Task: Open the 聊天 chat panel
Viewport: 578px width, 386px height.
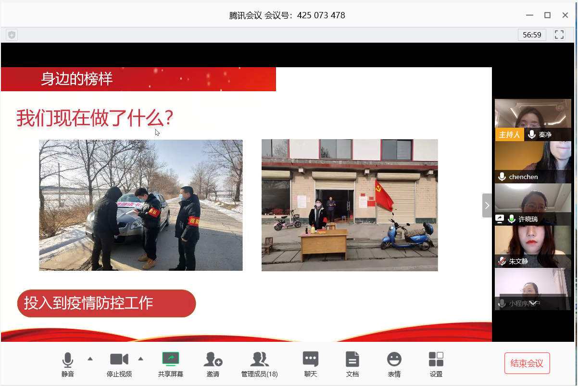Action: click(x=310, y=360)
